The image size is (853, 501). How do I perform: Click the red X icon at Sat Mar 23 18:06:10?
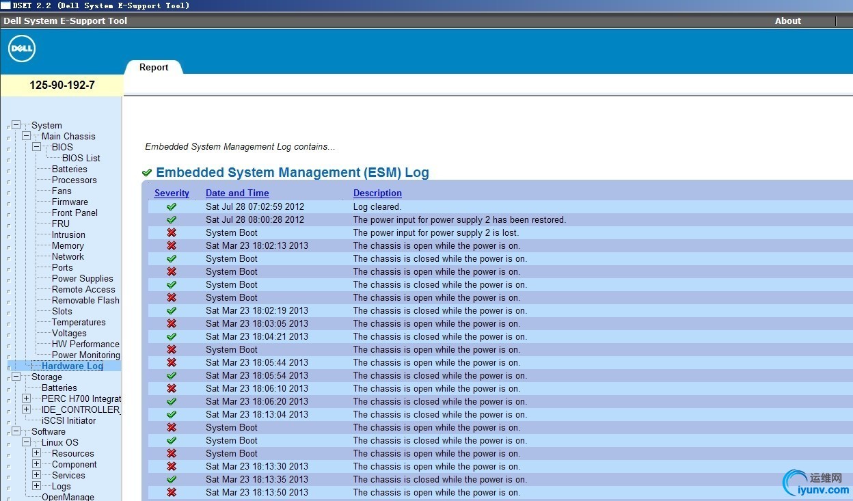(172, 388)
